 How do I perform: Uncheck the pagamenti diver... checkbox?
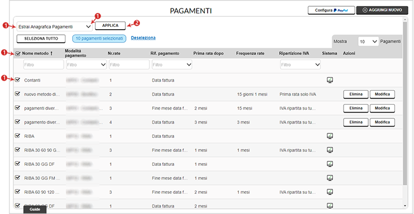pos(18,108)
